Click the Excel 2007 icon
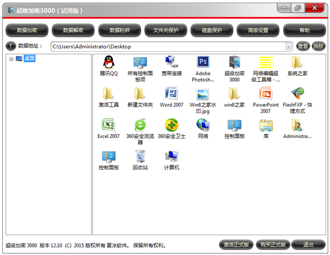 pos(108,126)
